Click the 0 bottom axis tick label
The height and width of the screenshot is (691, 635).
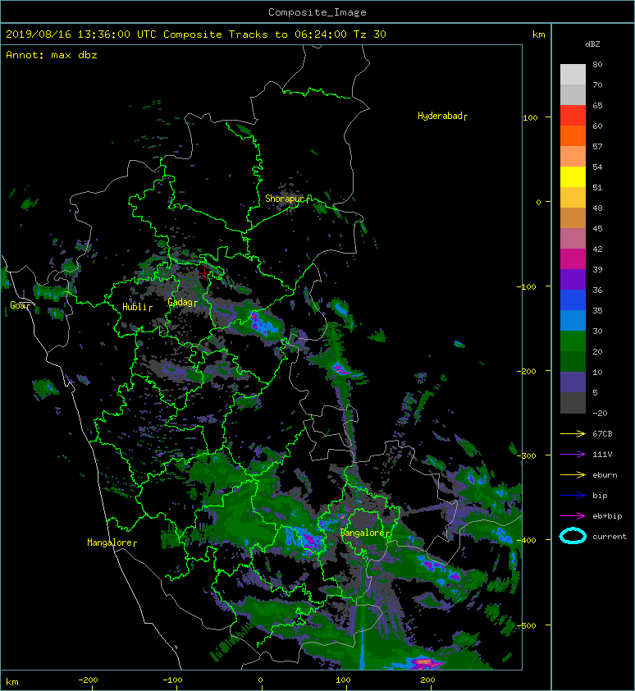click(x=260, y=680)
